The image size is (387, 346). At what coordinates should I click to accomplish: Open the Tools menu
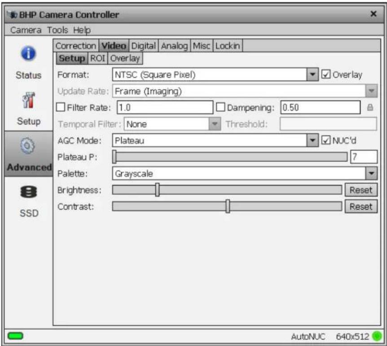(x=57, y=30)
